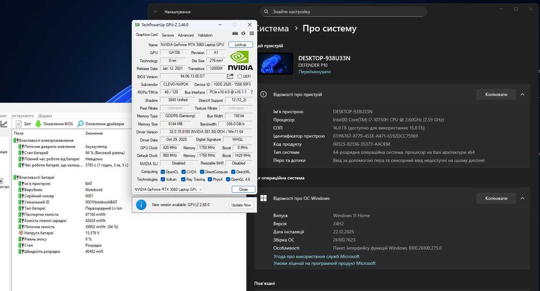Toggle the PhysX checkbox

210,179
